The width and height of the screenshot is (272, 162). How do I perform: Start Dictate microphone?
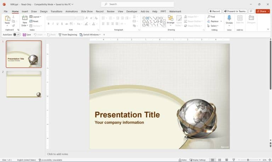click(229, 18)
